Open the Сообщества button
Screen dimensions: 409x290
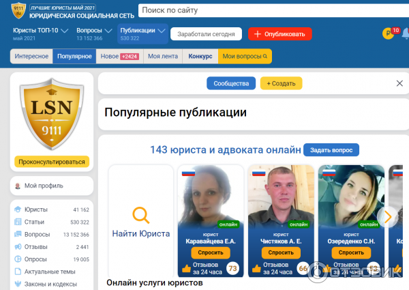[231, 83]
